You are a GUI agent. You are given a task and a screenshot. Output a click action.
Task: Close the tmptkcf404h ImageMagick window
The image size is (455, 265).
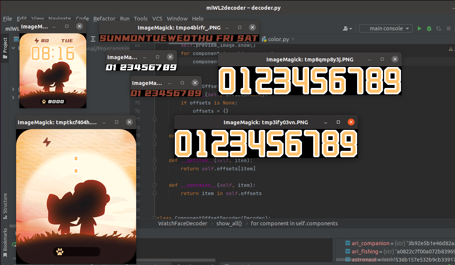click(129, 122)
